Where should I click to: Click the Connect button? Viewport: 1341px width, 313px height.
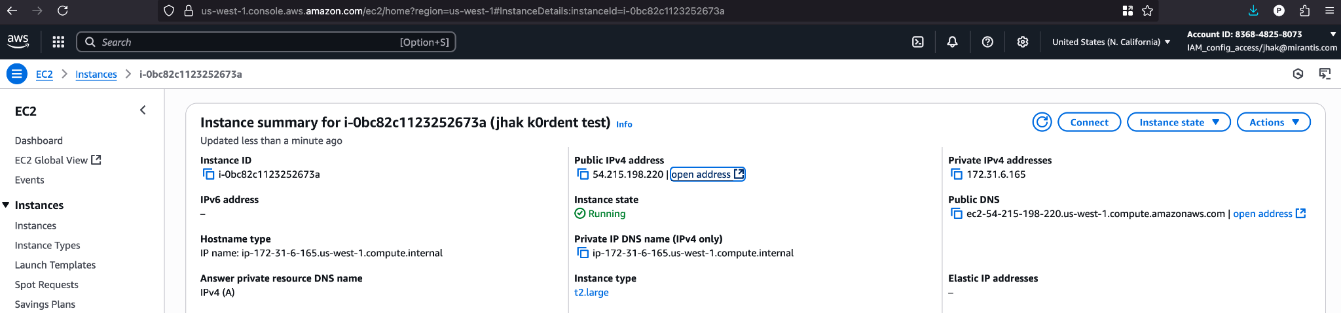(1089, 122)
